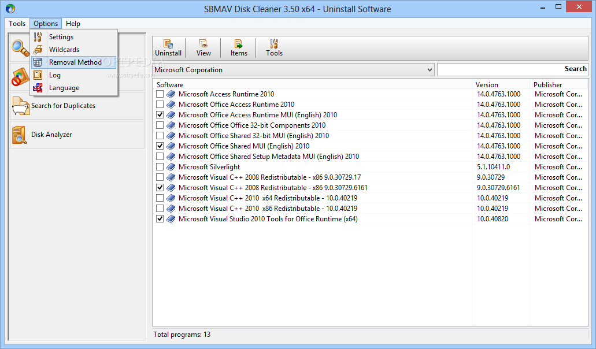
Task: Open the Help menu
Action: pyautogui.click(x=73, y=24)
